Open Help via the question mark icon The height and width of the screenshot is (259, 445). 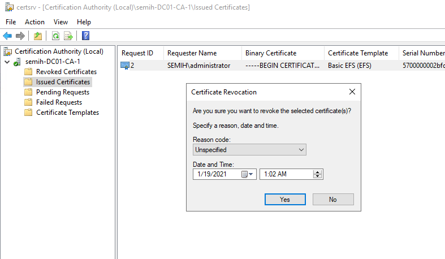tap(85, 36)
